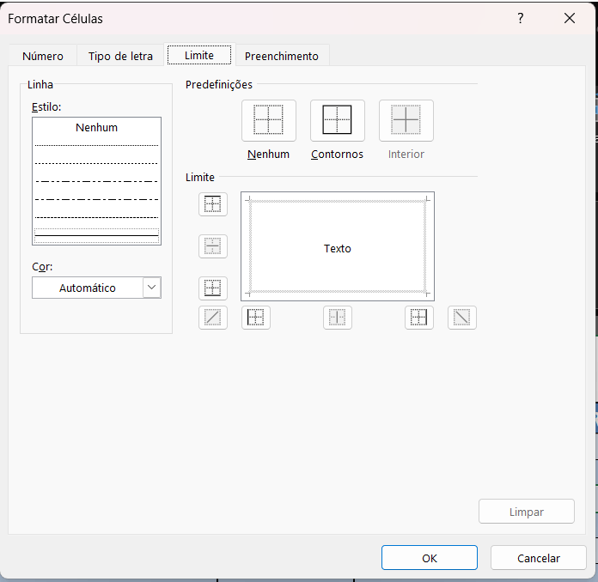
Task: Open the Cor color dropdown arrow
Action: [152, 288]
